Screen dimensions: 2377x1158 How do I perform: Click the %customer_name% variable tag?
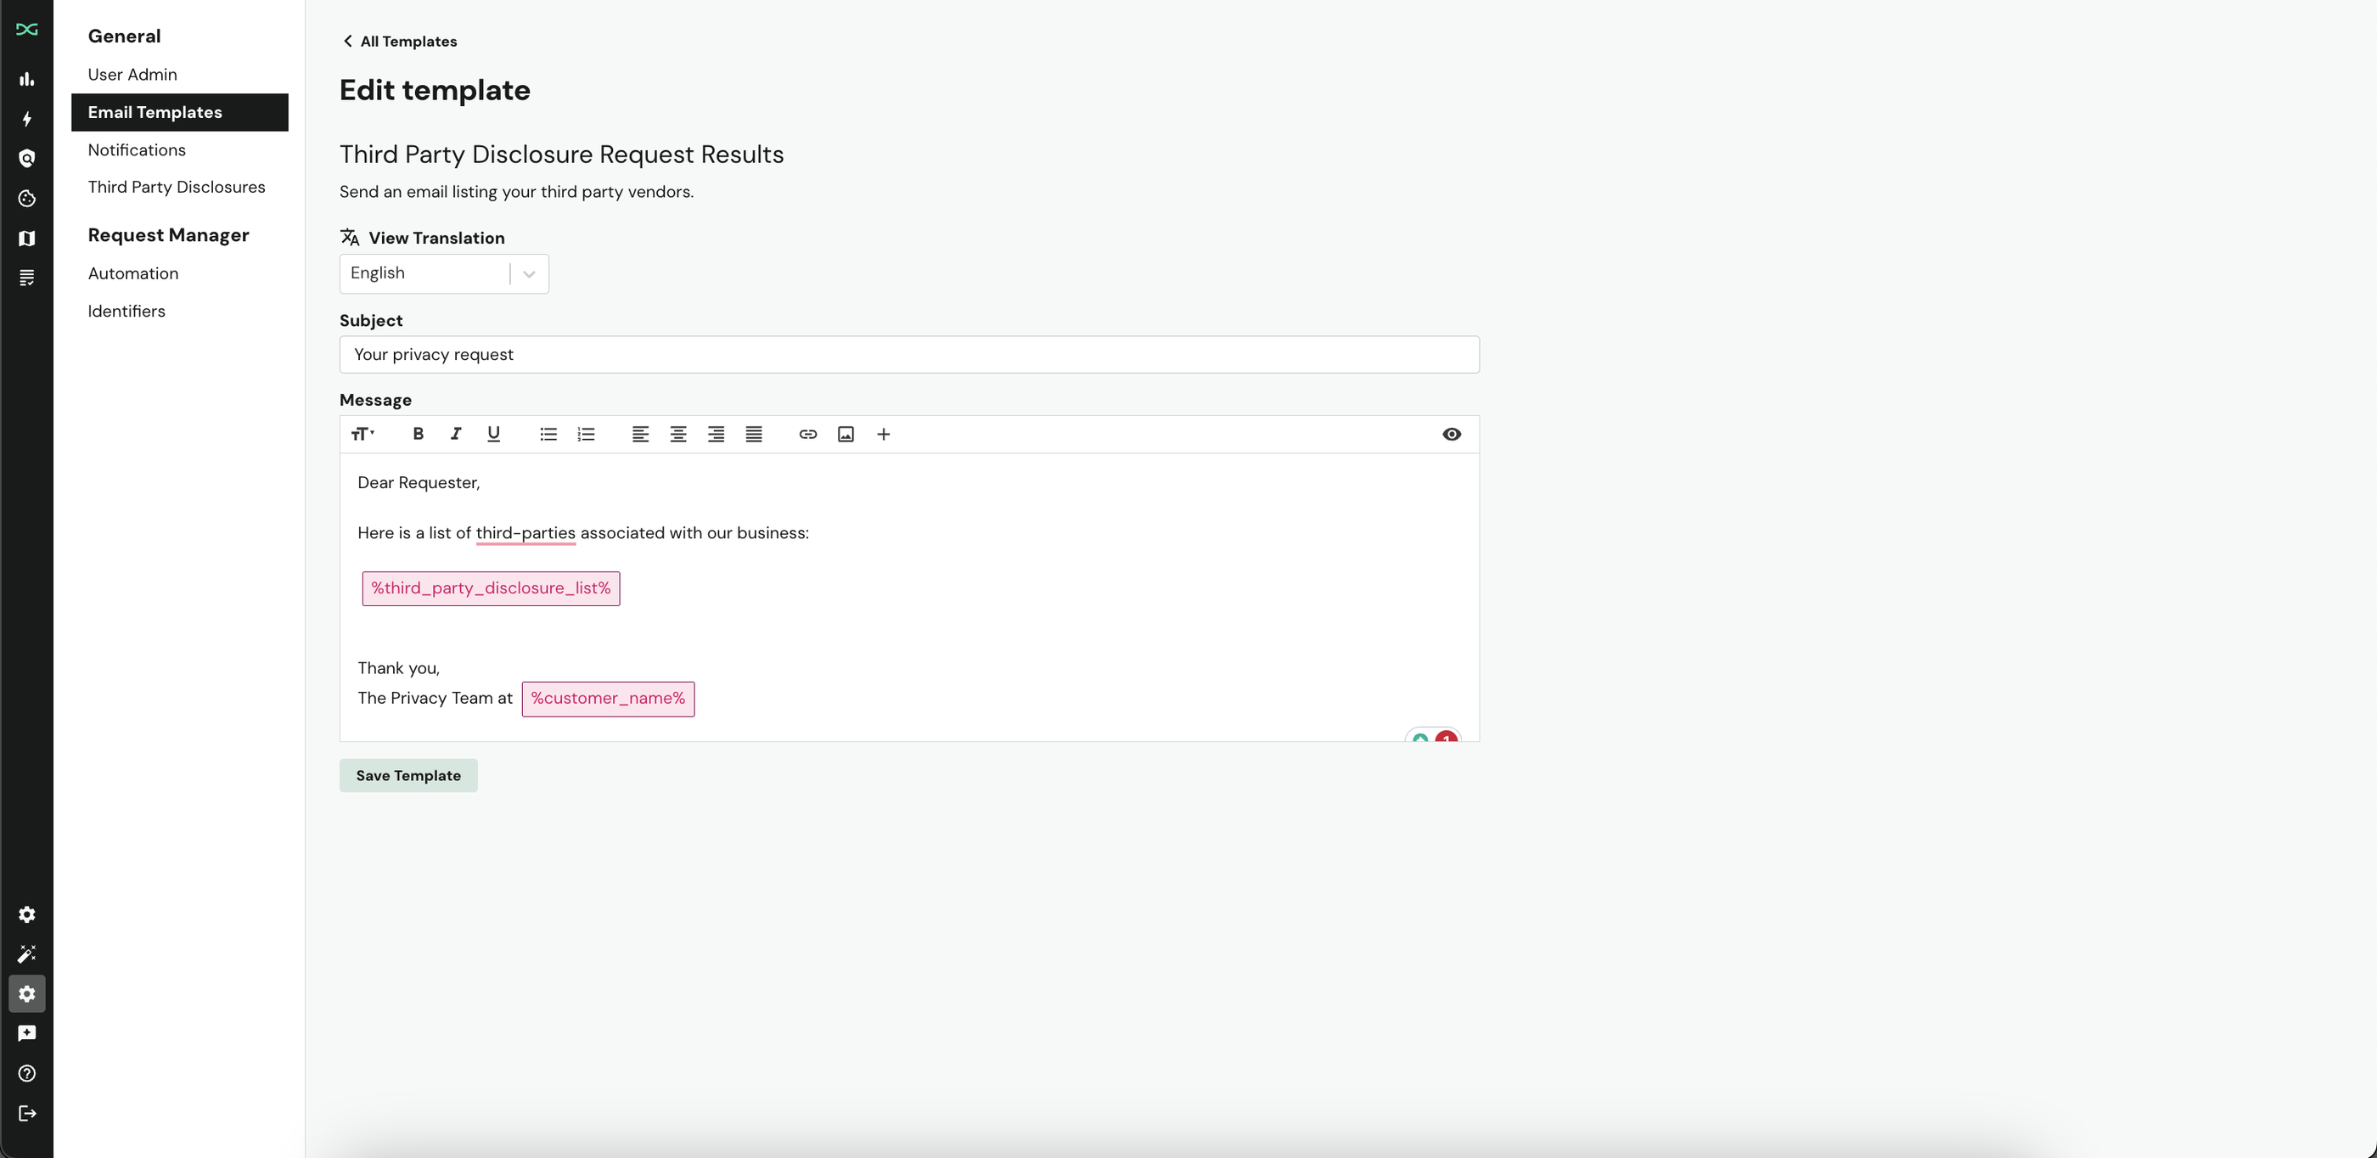pos(608,699)
